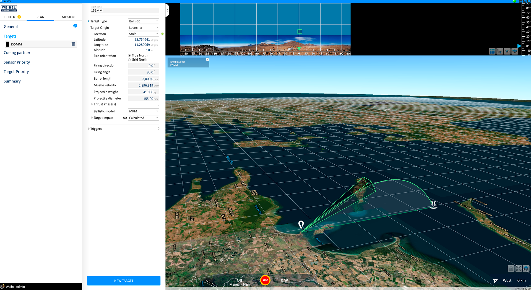Open the Target Origin dropdown
The width and height of the screenshot is (531, 290).
(144, 28)
